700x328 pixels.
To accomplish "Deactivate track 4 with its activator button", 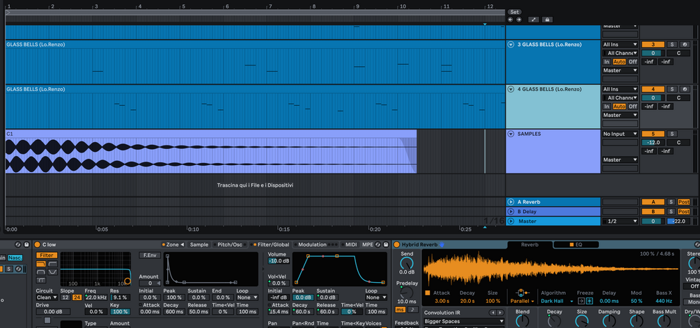I will [653, 89].
